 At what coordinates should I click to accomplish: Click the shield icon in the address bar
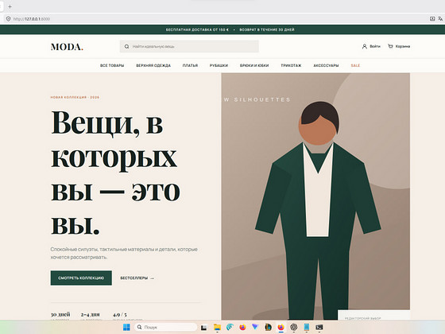coord(8,19)
